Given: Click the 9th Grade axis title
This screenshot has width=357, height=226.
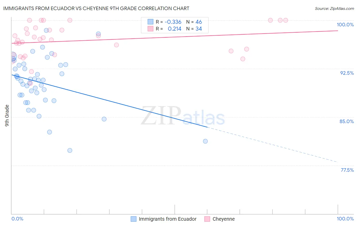Looking at the screenshot, I should point(7,116).
